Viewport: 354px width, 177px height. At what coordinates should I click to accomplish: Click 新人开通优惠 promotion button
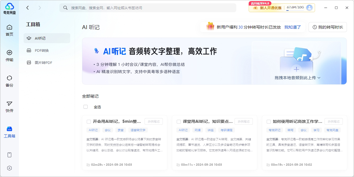coord(267,8)
